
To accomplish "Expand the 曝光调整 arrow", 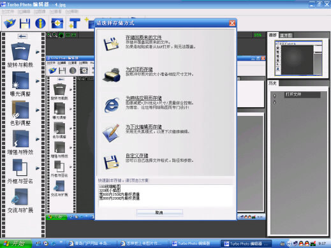I will pyautogui.click(x=38, y=81).
